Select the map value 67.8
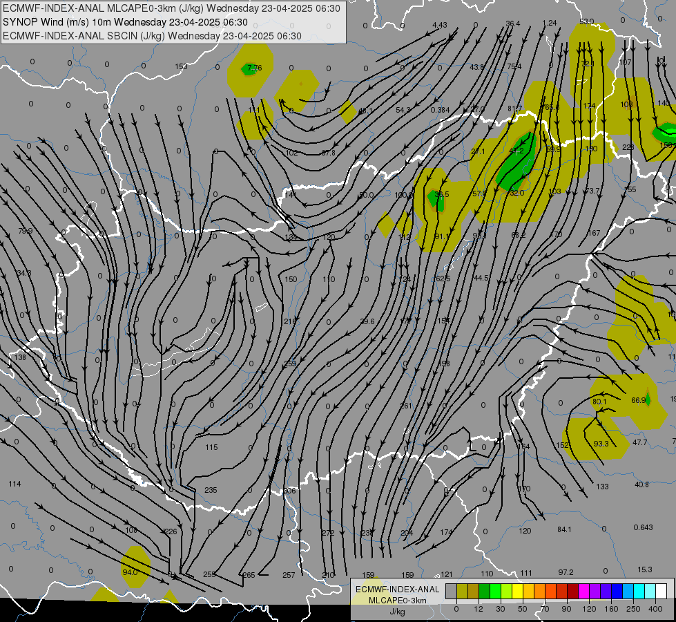This screenshot has width=676, height=622. pos(328,153)
